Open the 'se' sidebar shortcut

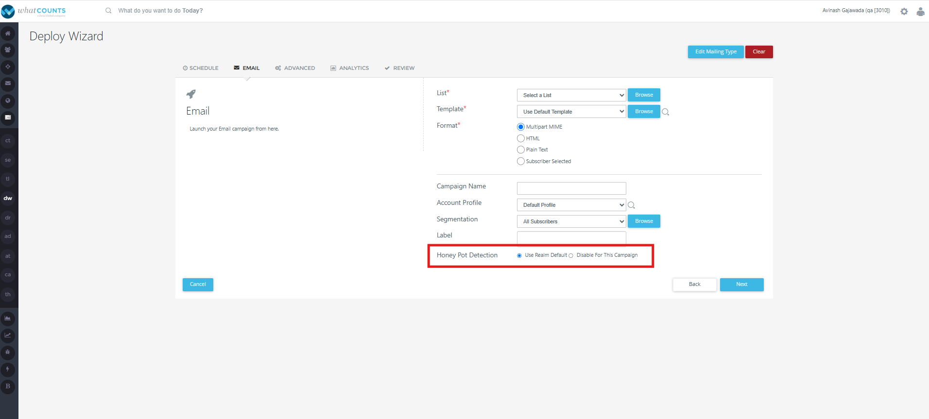click(8, 160)
